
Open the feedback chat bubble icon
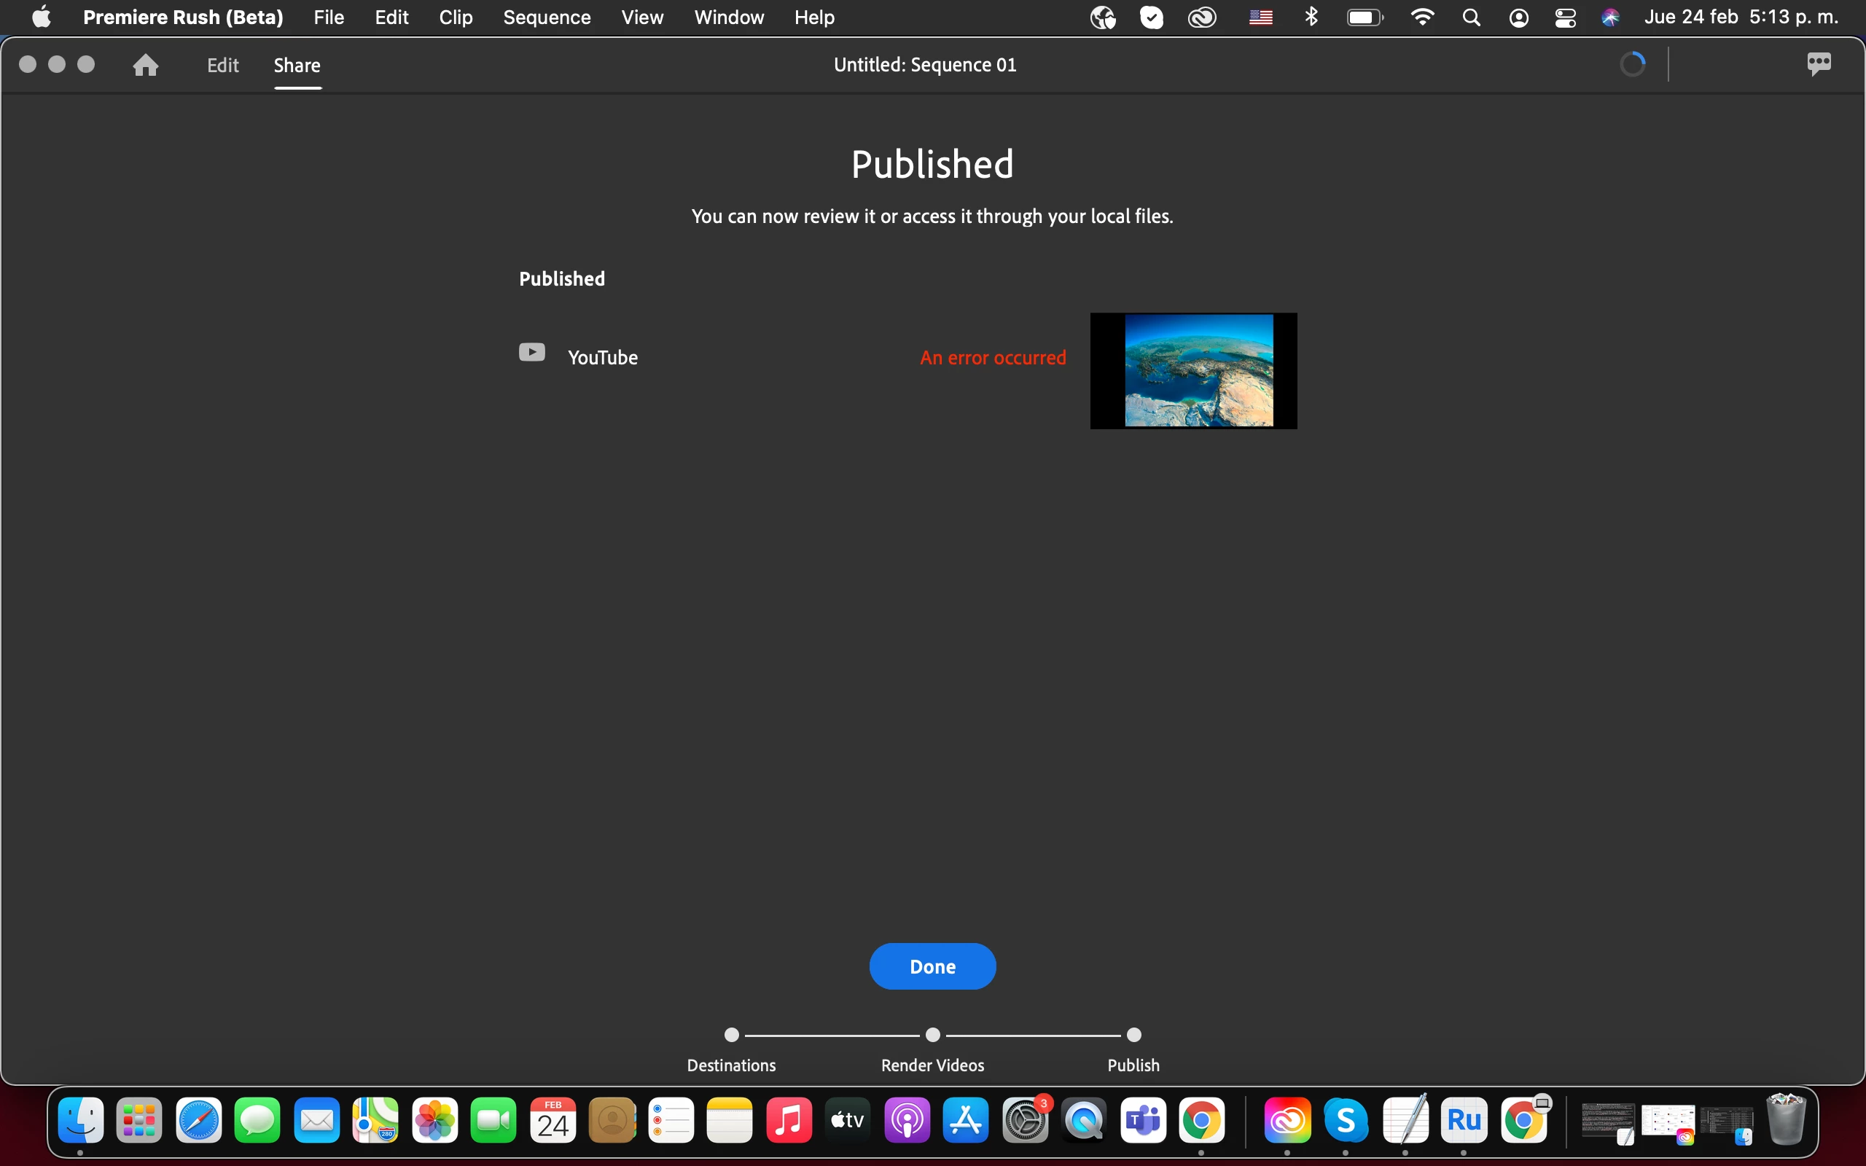(1818, 63)
